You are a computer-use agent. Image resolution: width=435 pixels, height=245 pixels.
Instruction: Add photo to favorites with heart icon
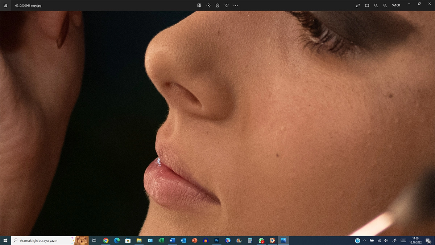227,5
